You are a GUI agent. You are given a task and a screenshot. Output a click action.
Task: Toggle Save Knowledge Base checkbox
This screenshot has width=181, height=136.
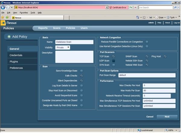pyautogui.click(x=81, y=71)
